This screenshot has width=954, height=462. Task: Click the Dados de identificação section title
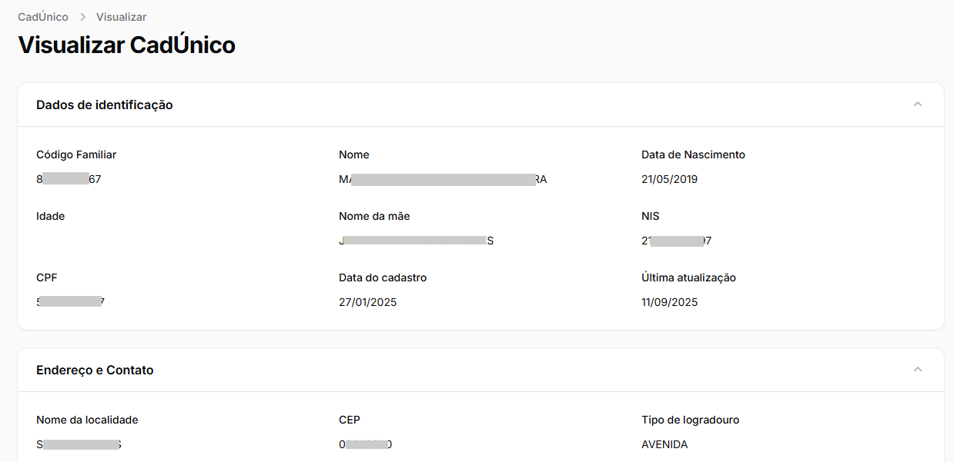point(105,105)
